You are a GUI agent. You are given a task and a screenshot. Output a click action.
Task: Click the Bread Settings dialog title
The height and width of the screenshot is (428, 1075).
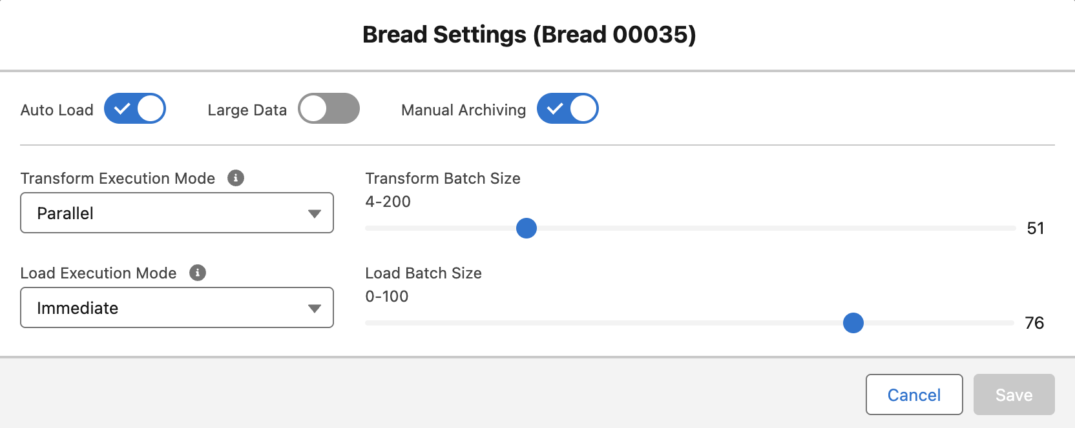[530, 34]
